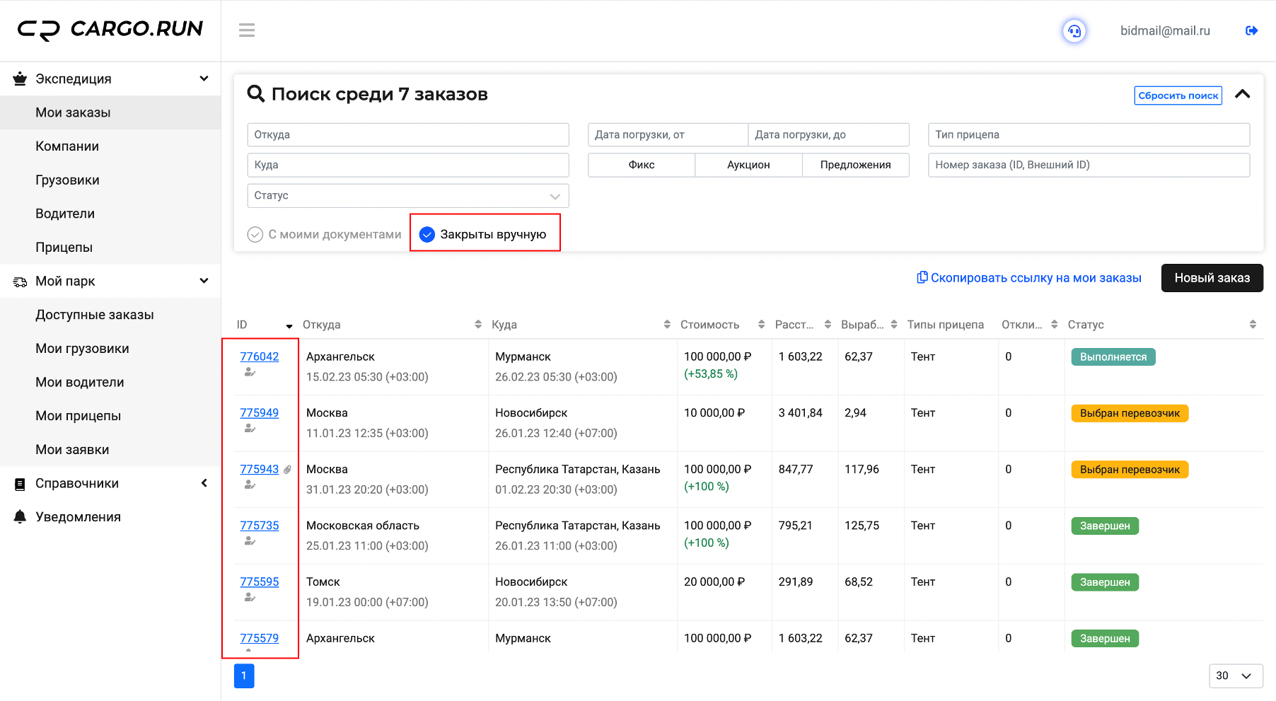The height and width of the screenshot is (701, 1276).
Task: Enable the С моими документами checkbox
Action: (255, 235)
